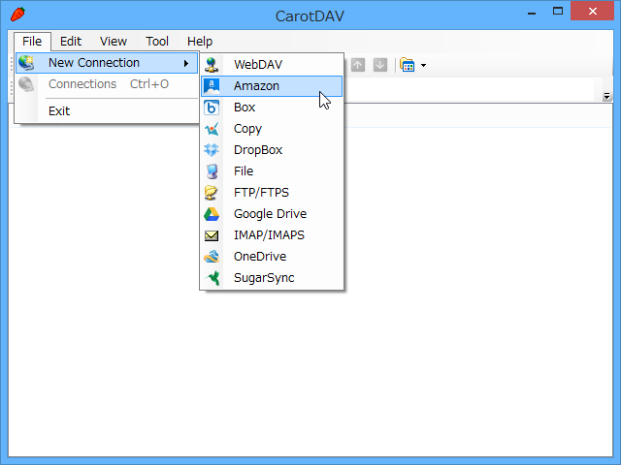The image size is (621, 465).
Task: Open the File menu
Action: pos(32,42)
